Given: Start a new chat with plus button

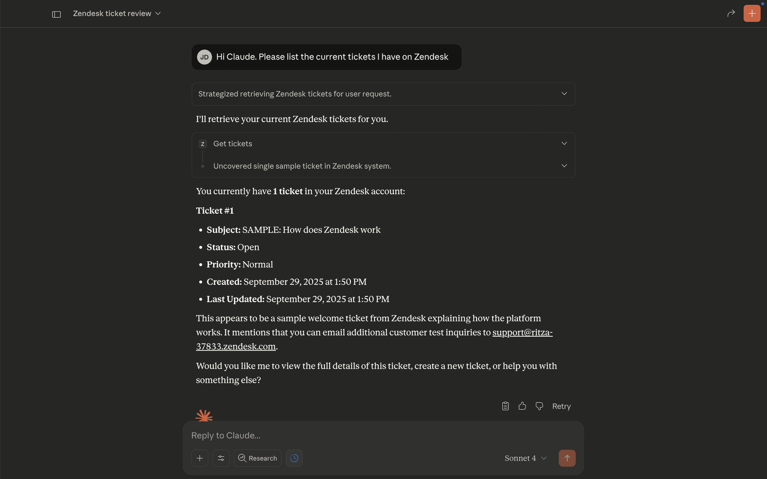Looking at the screenshot, I should pos(751,13).
